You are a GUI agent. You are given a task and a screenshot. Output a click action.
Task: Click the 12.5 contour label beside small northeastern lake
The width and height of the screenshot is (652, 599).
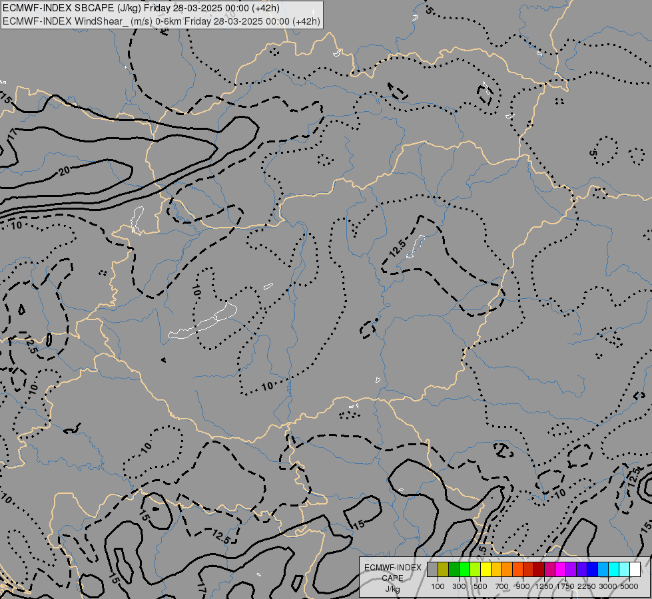[x=397, y=248]
